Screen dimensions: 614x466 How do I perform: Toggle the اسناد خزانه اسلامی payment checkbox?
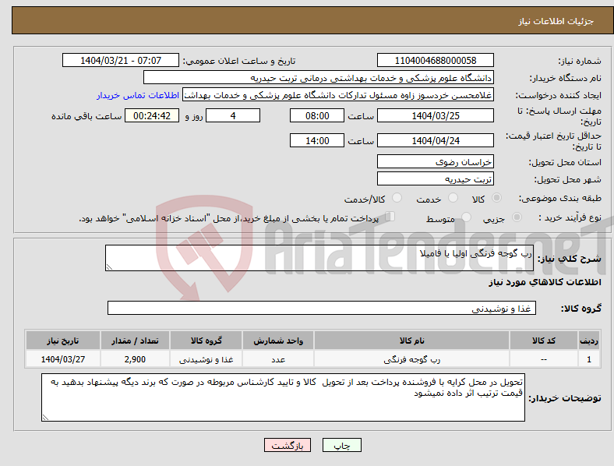(x=390, y=216)
